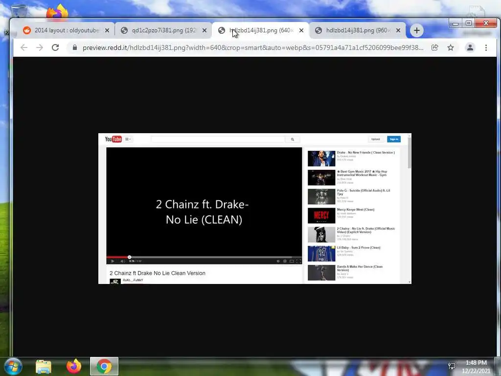Go forward to the next page
The width and height of the screenshot is (501, 376).
40,47
